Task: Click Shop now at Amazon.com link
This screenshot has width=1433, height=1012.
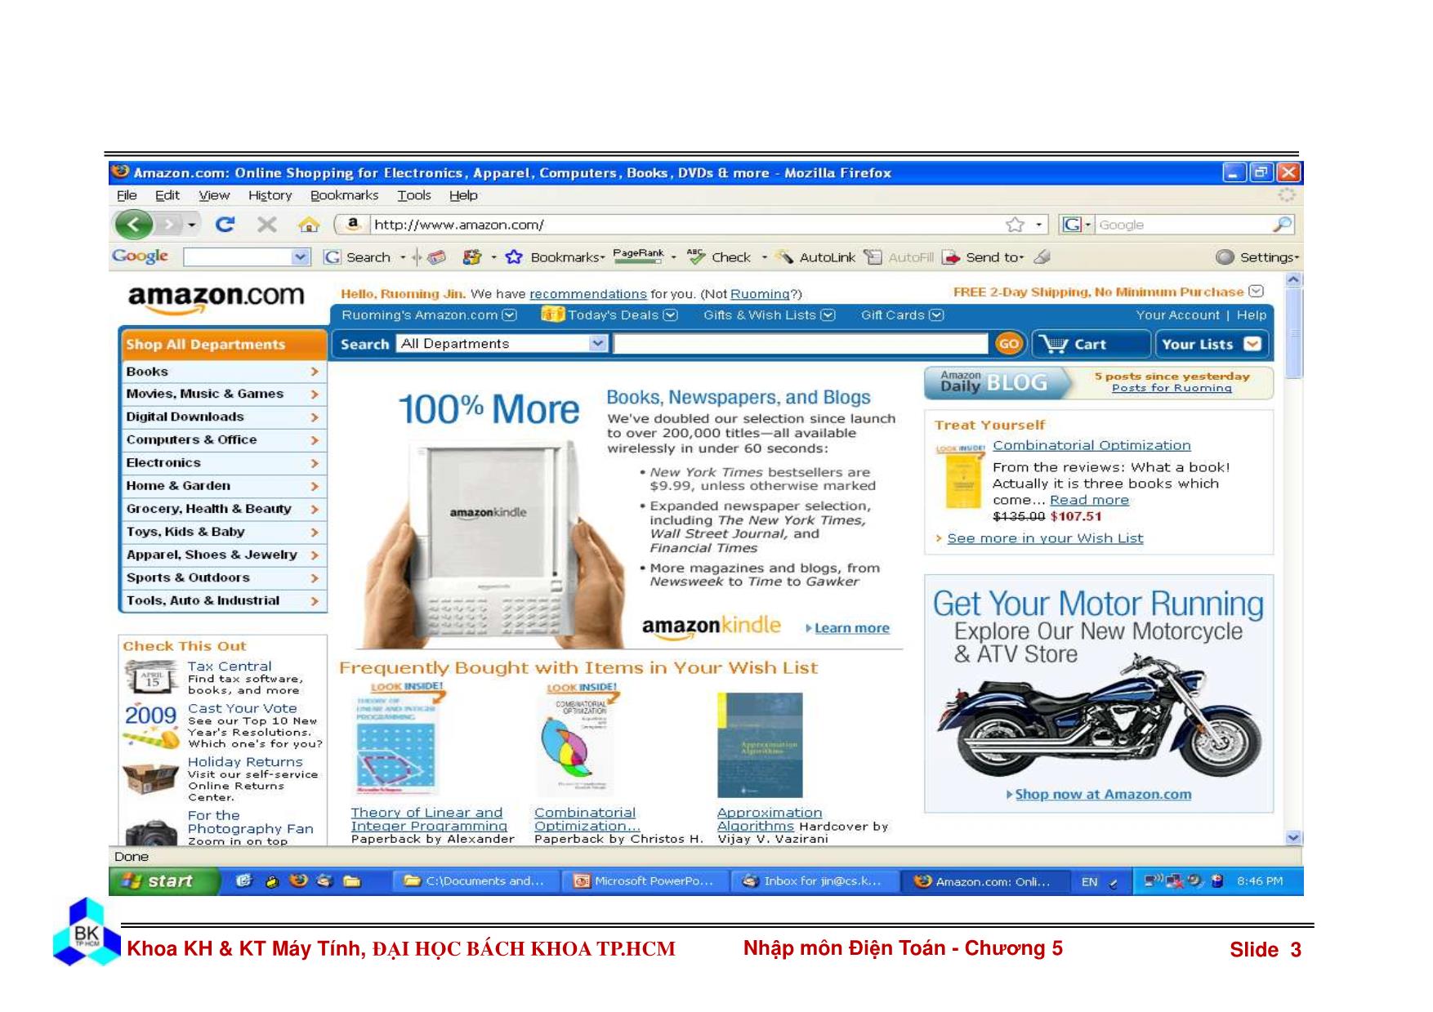Action: click(x=1103, y=795)
